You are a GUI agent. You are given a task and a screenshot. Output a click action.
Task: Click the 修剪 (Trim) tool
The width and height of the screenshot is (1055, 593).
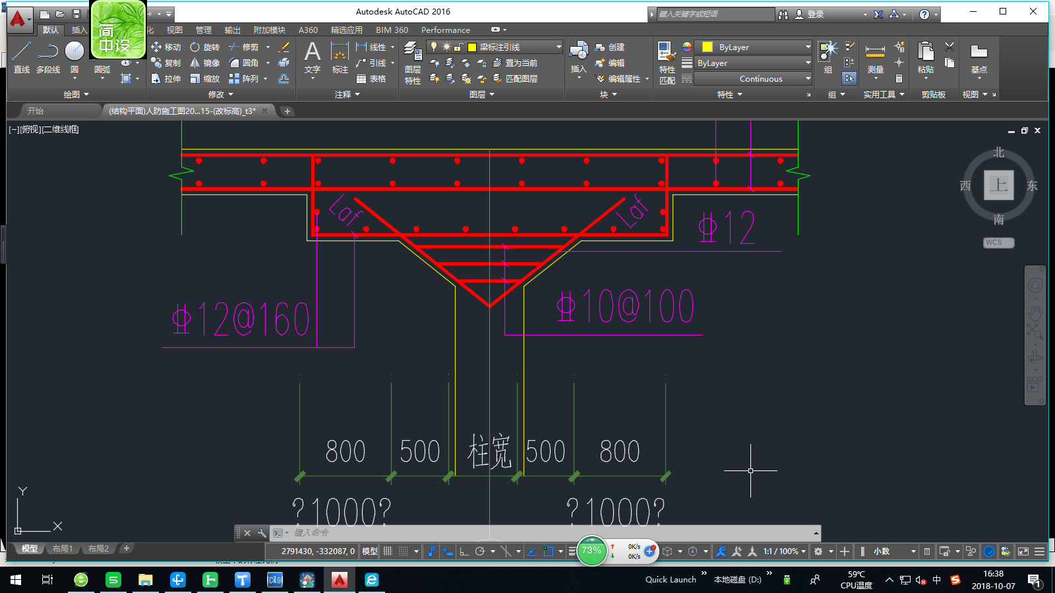(244, 47)
